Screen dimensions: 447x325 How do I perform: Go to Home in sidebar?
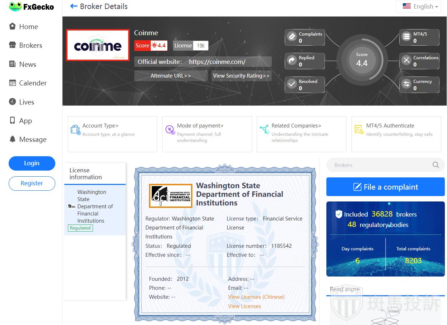click(x=28, y=27)
